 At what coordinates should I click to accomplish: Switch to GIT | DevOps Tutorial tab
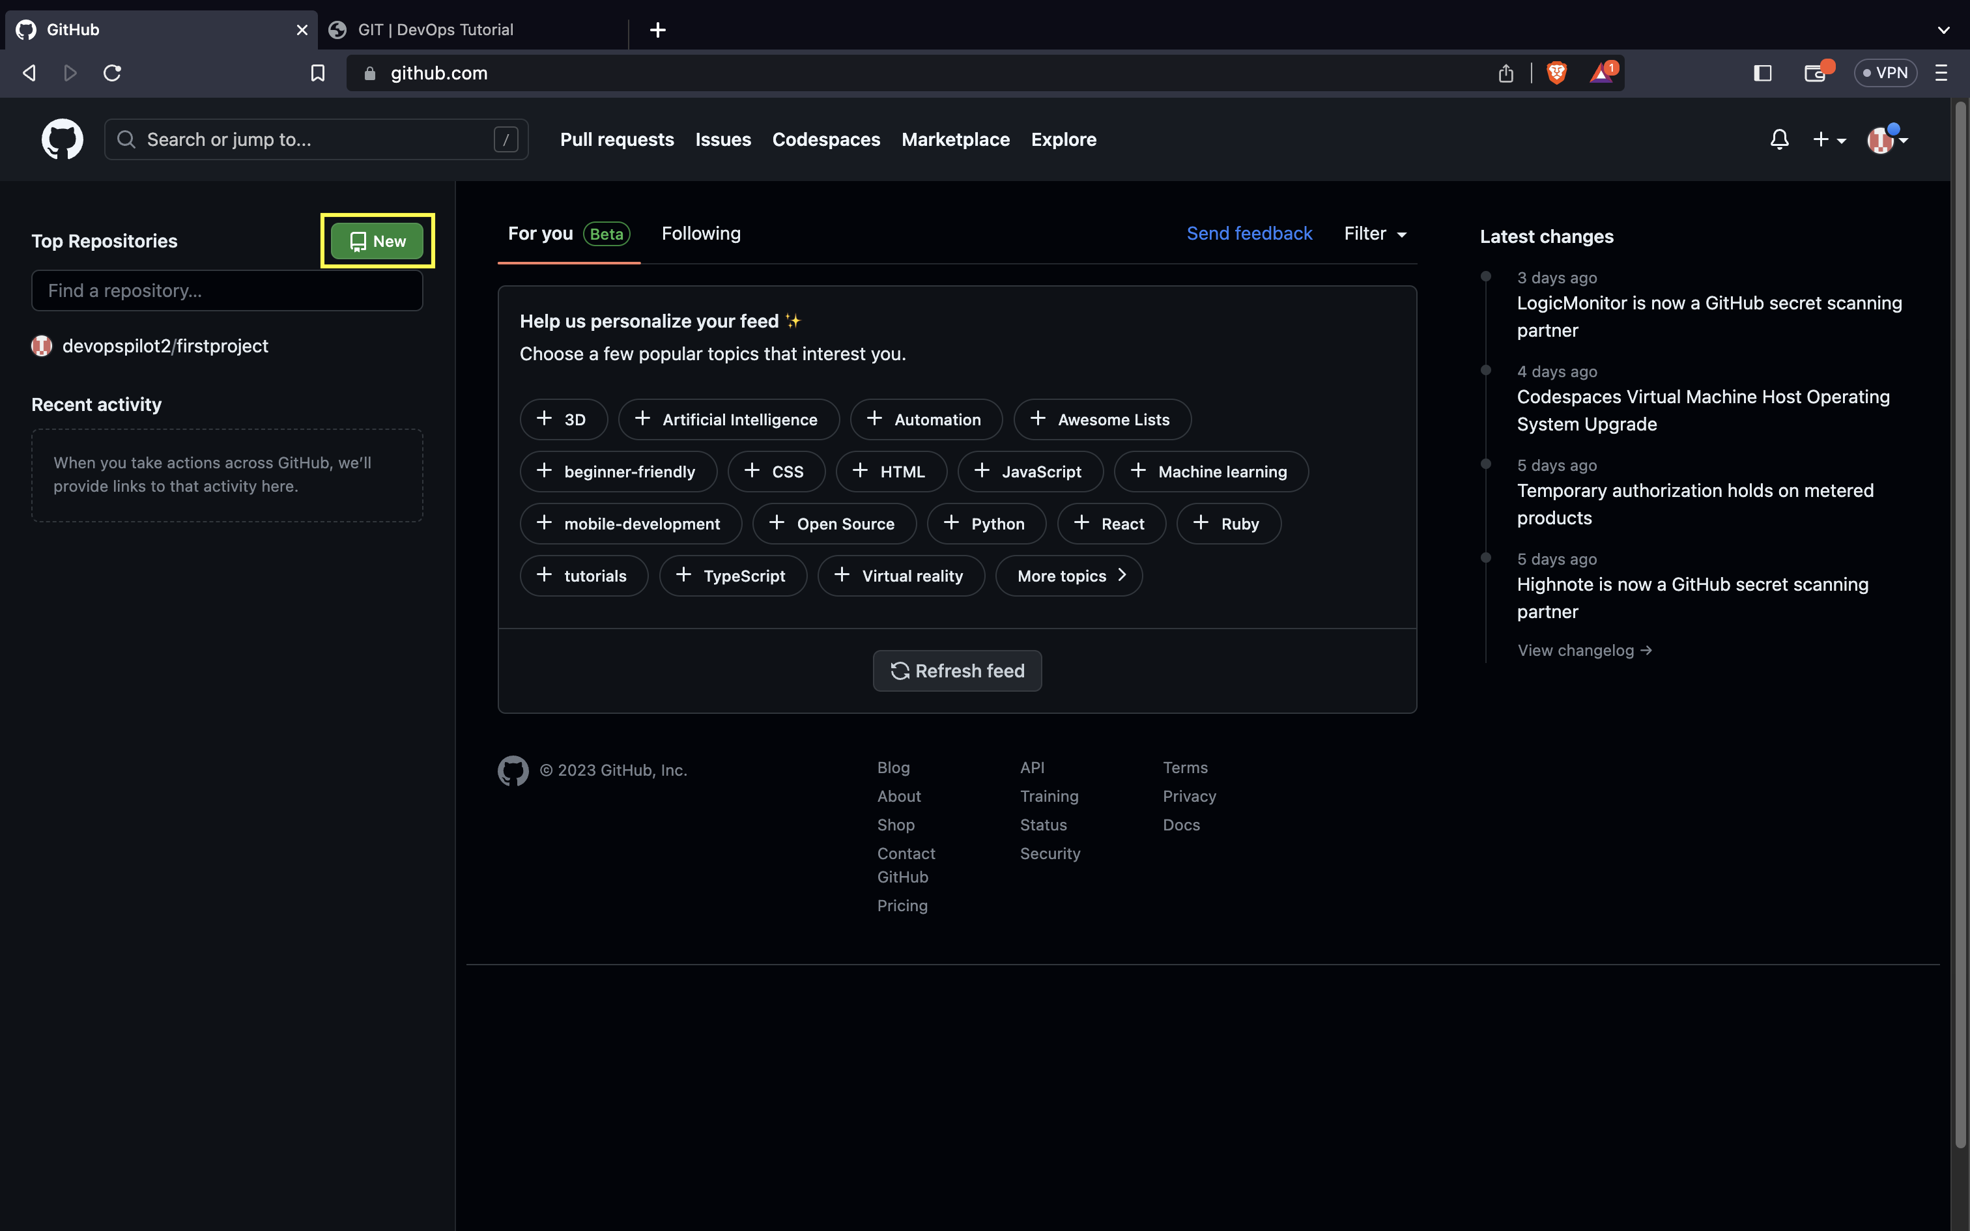click(x=472, y=30)
